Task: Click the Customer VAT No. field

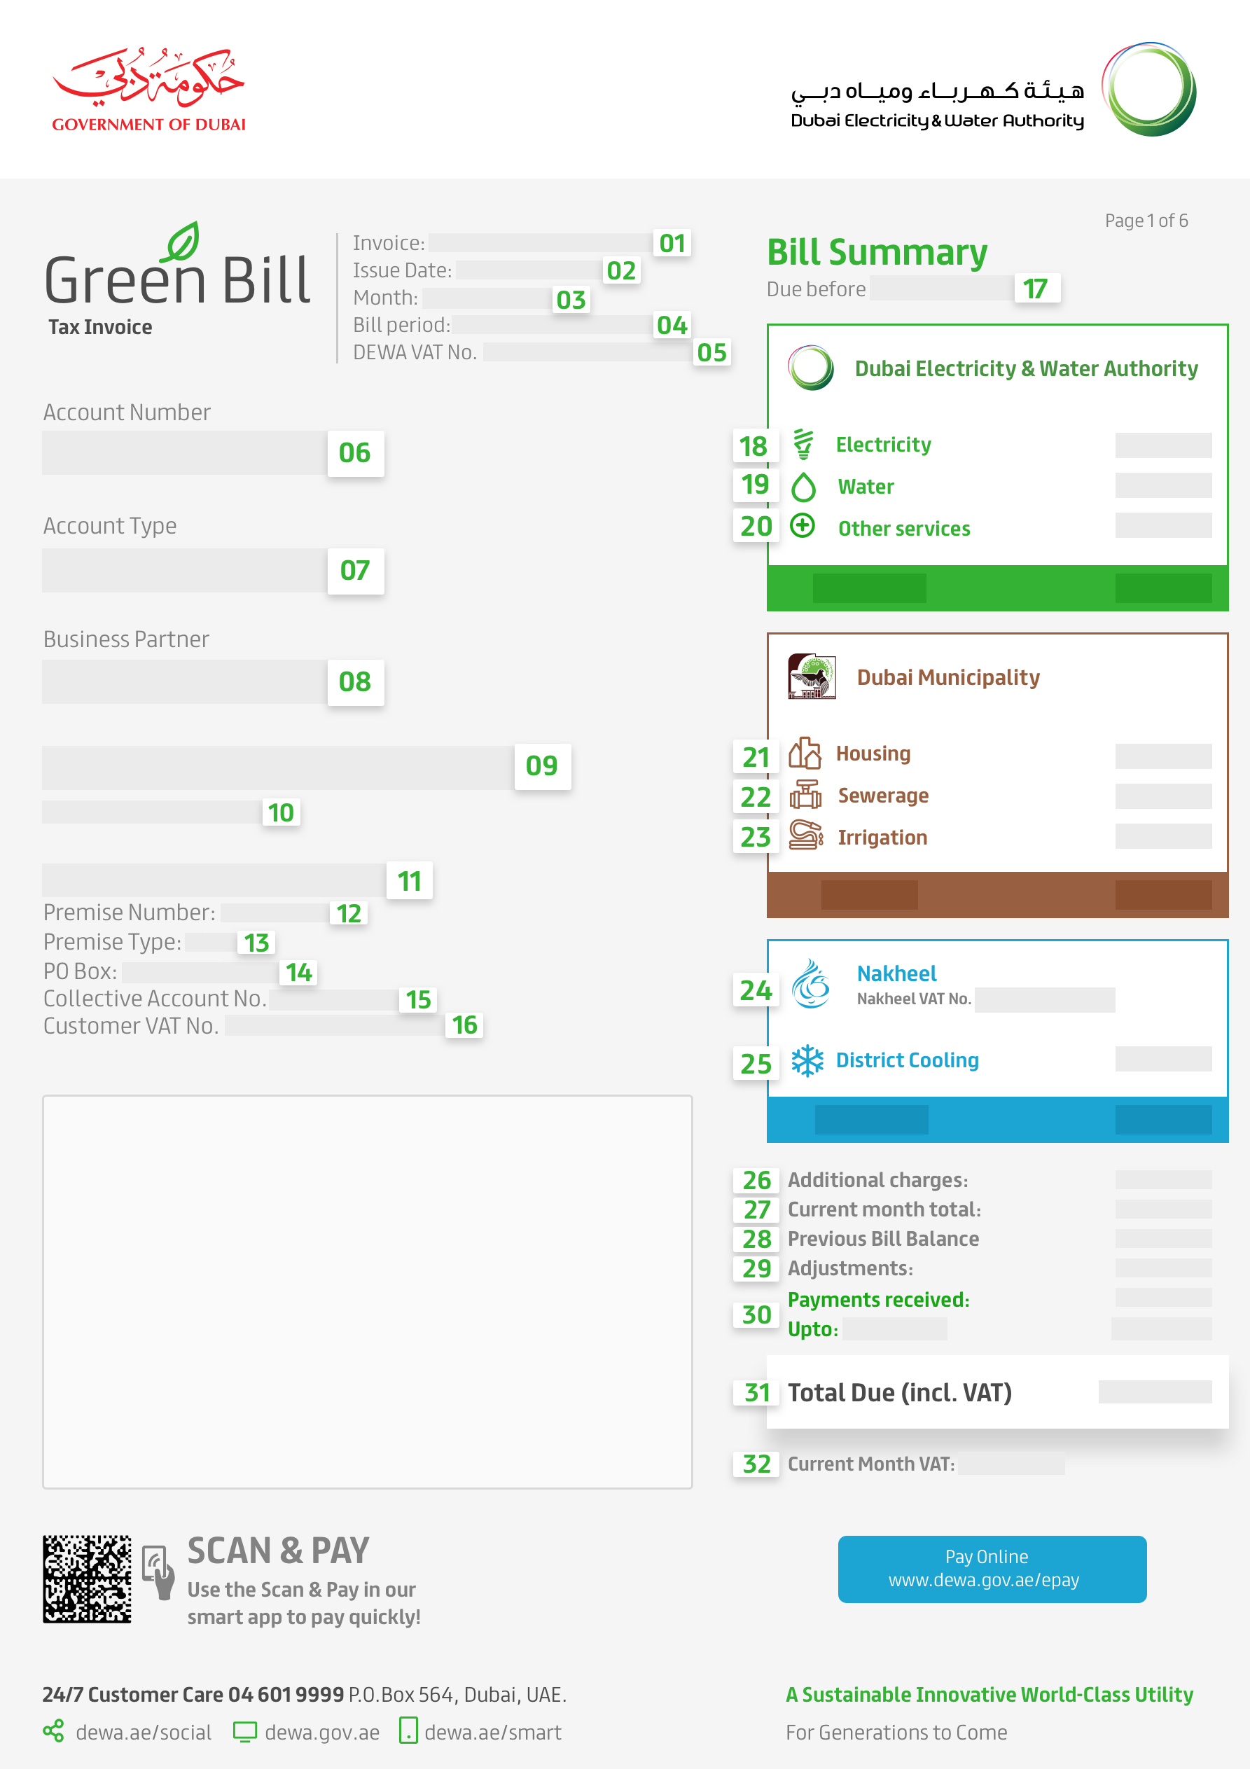Action: tap(335, 1025)
